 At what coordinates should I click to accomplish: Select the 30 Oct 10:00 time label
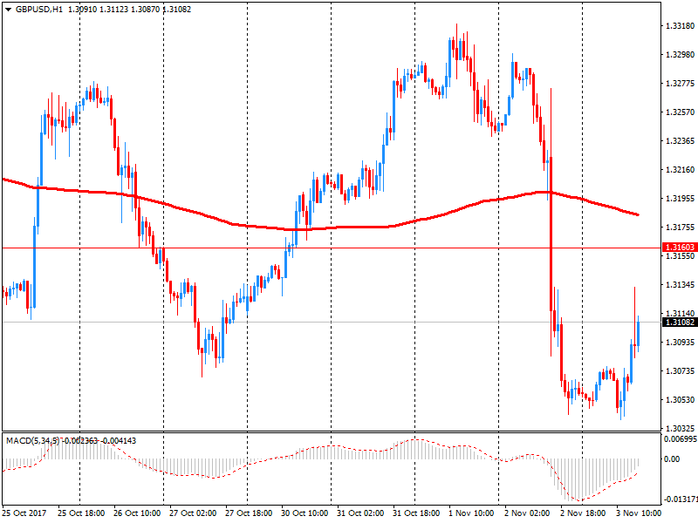click(305, 513)
